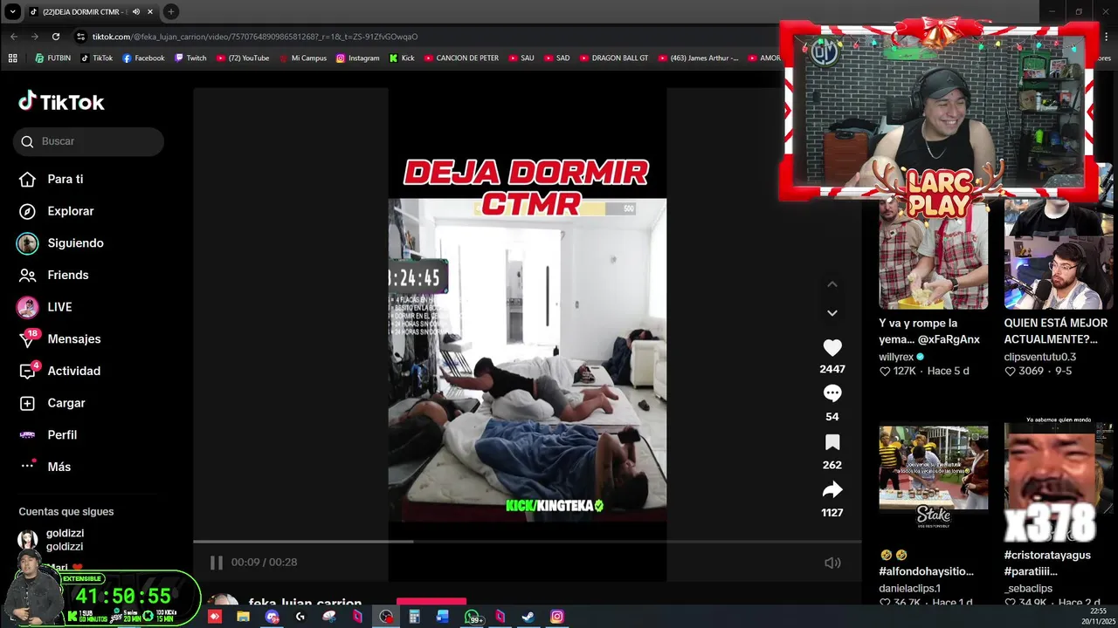Open (72) YouTube bookmark
The height and width of the screenshot is (628, 1118).
[242, 58]
